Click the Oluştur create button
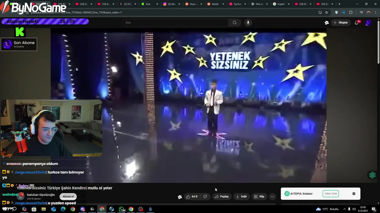The width and height of the screenshot is (380, 213). tap(341, 22)
